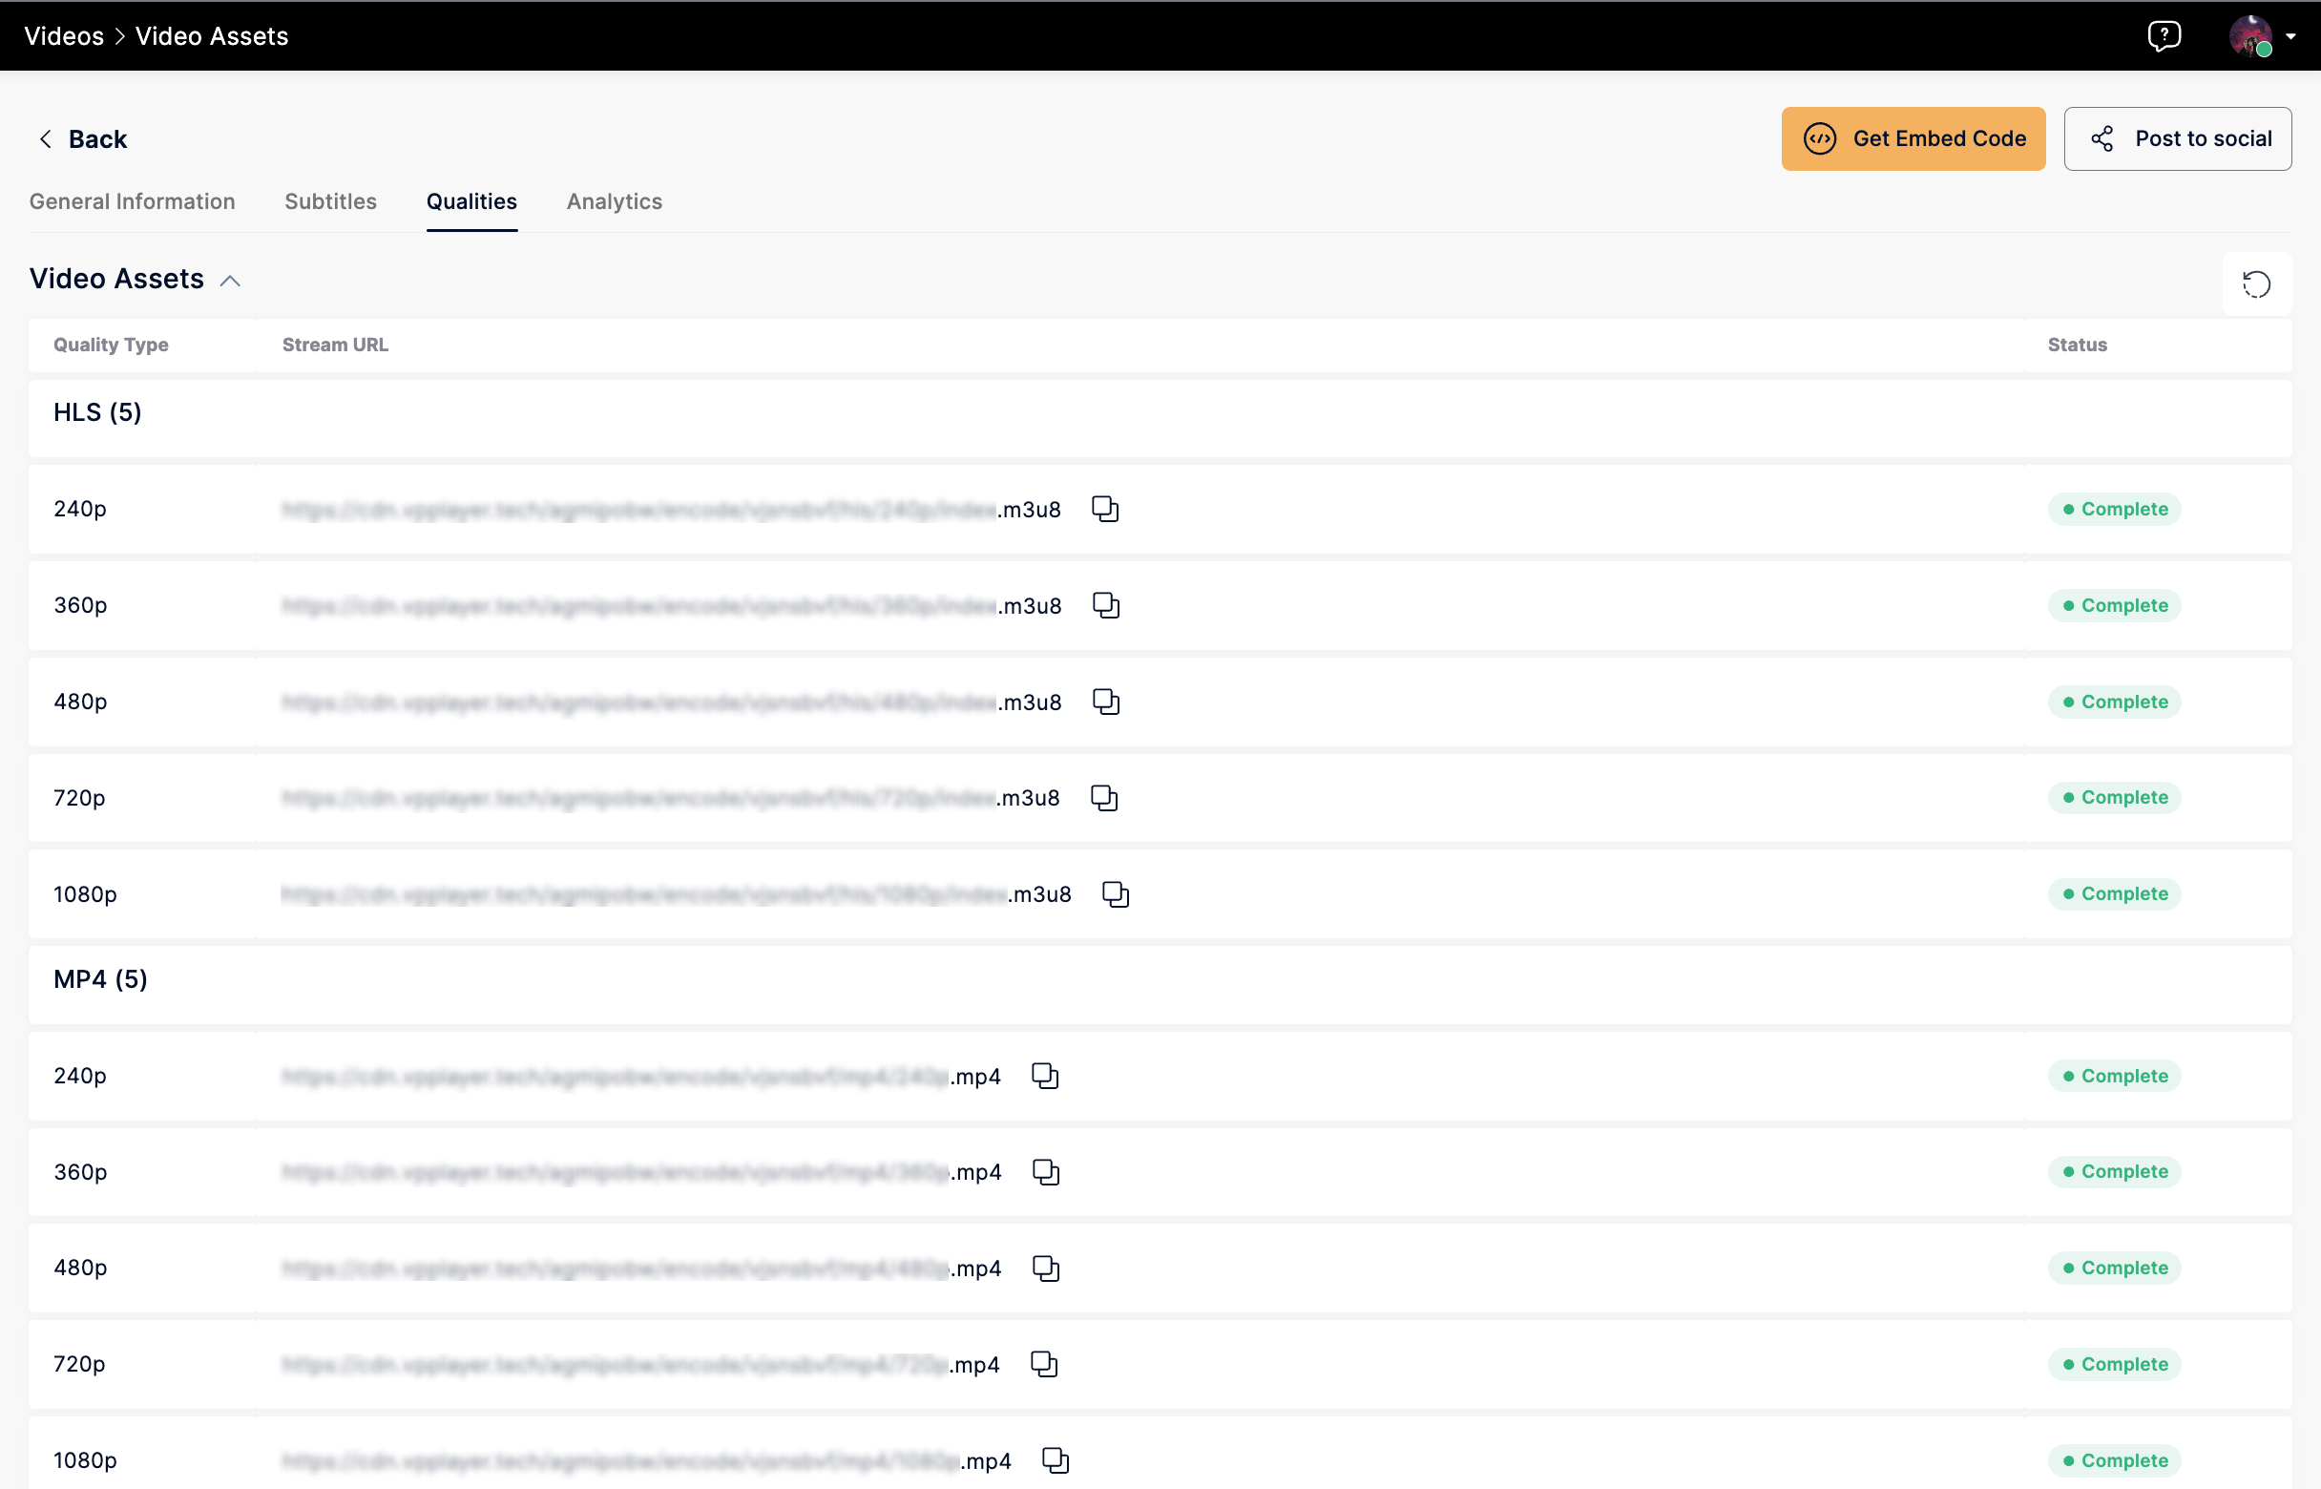Viewport: 2321px width, 1489px height.
Task: Expand the Videos breadcrumb menu
Action: [x=63, y=33]
